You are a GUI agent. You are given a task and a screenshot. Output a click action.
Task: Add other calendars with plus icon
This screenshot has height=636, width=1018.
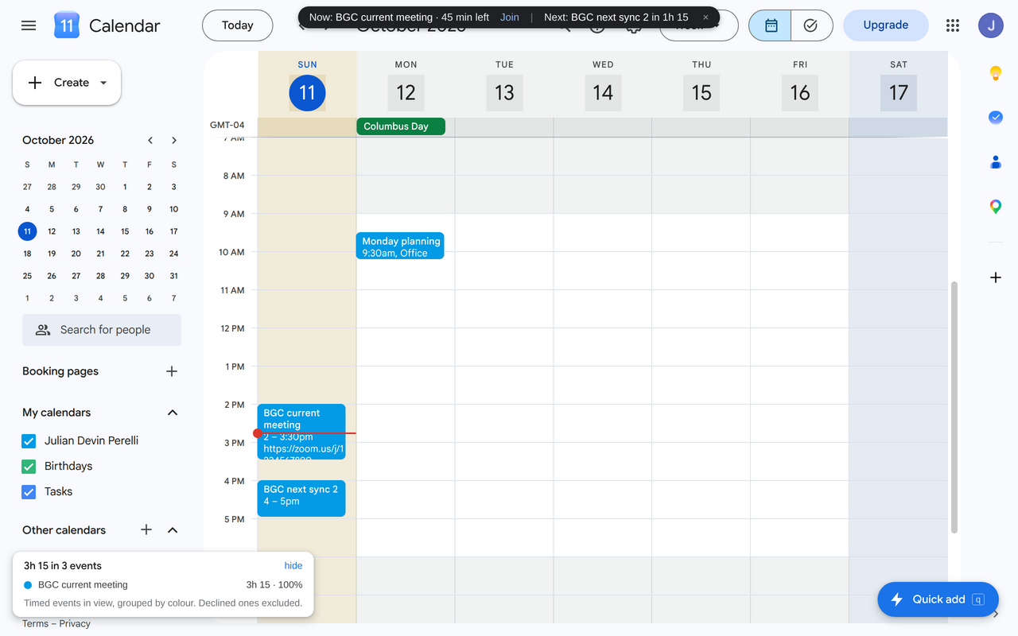[146, 529]
